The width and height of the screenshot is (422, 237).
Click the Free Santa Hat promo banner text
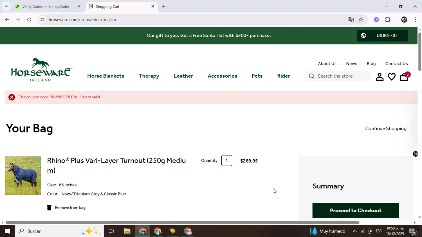point(208,35)
